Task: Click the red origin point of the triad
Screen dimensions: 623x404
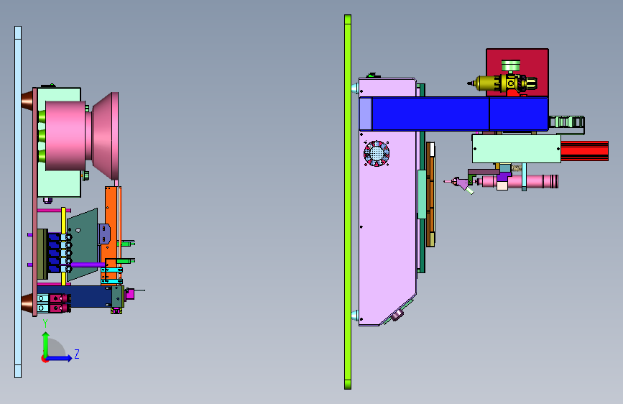Action: tap(45, 359)
